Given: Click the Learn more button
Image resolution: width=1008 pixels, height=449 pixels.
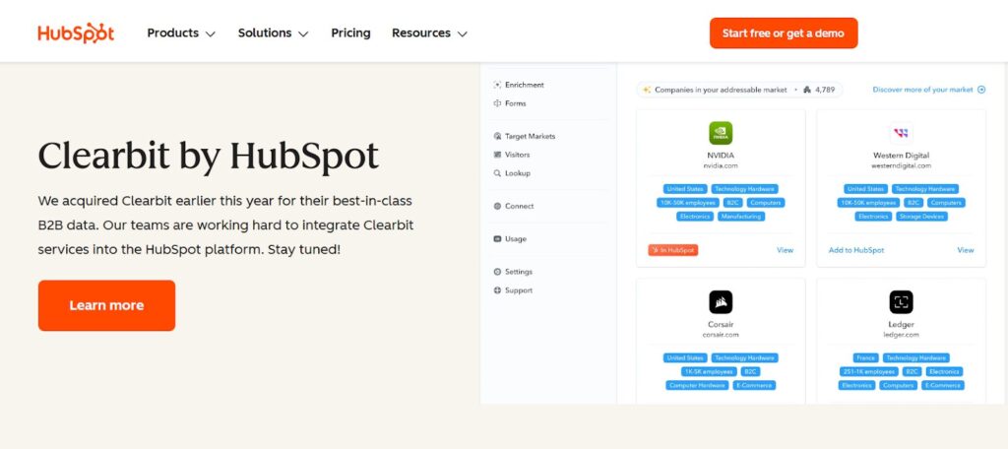Looking at the screenshot, I should click(x=106, y=305).
